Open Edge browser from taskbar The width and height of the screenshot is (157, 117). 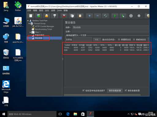pos(68,114)
